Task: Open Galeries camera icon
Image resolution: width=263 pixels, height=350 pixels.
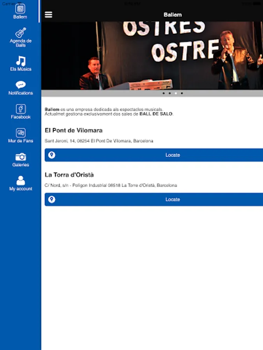Action: [21, 157]
